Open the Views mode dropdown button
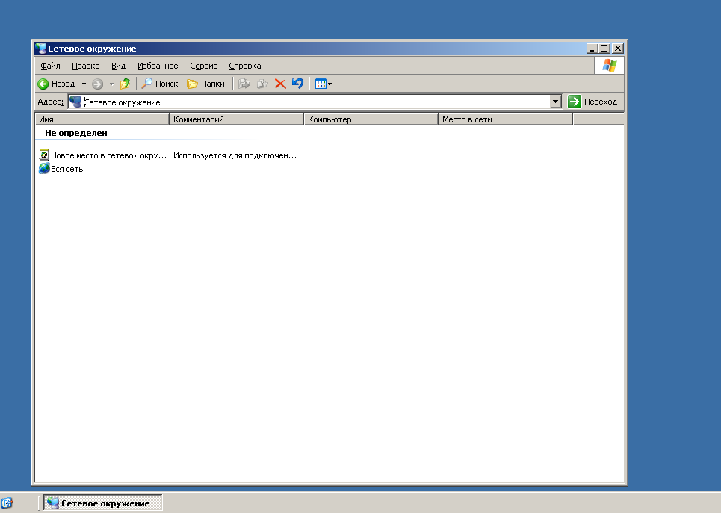Screen dimensions: 721x513 coord(324,84)
